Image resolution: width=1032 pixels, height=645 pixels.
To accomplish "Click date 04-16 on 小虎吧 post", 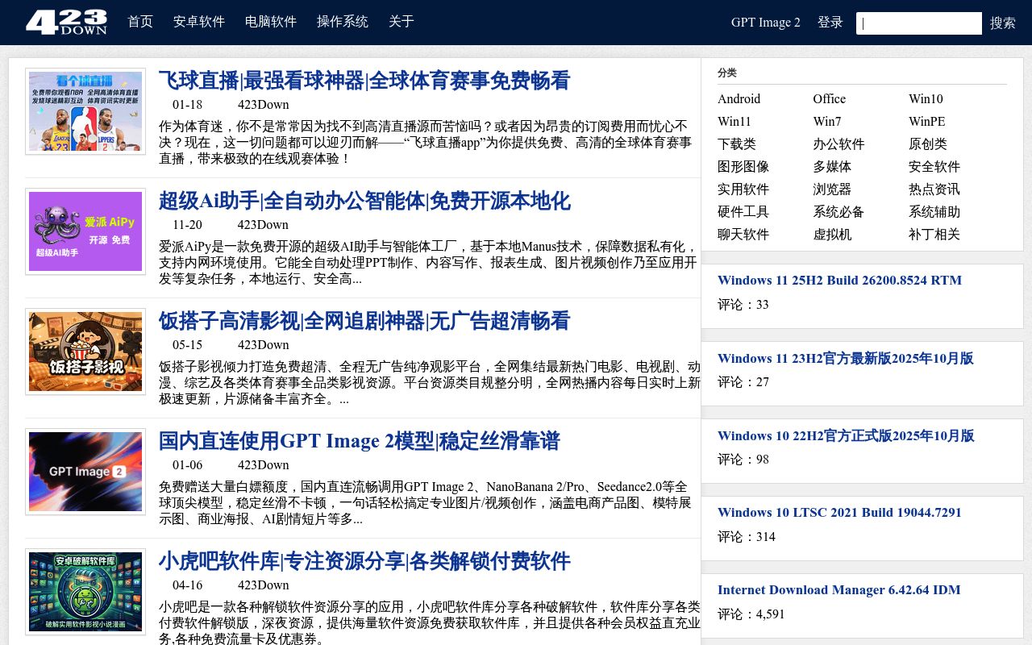I will tap(187, 585).
